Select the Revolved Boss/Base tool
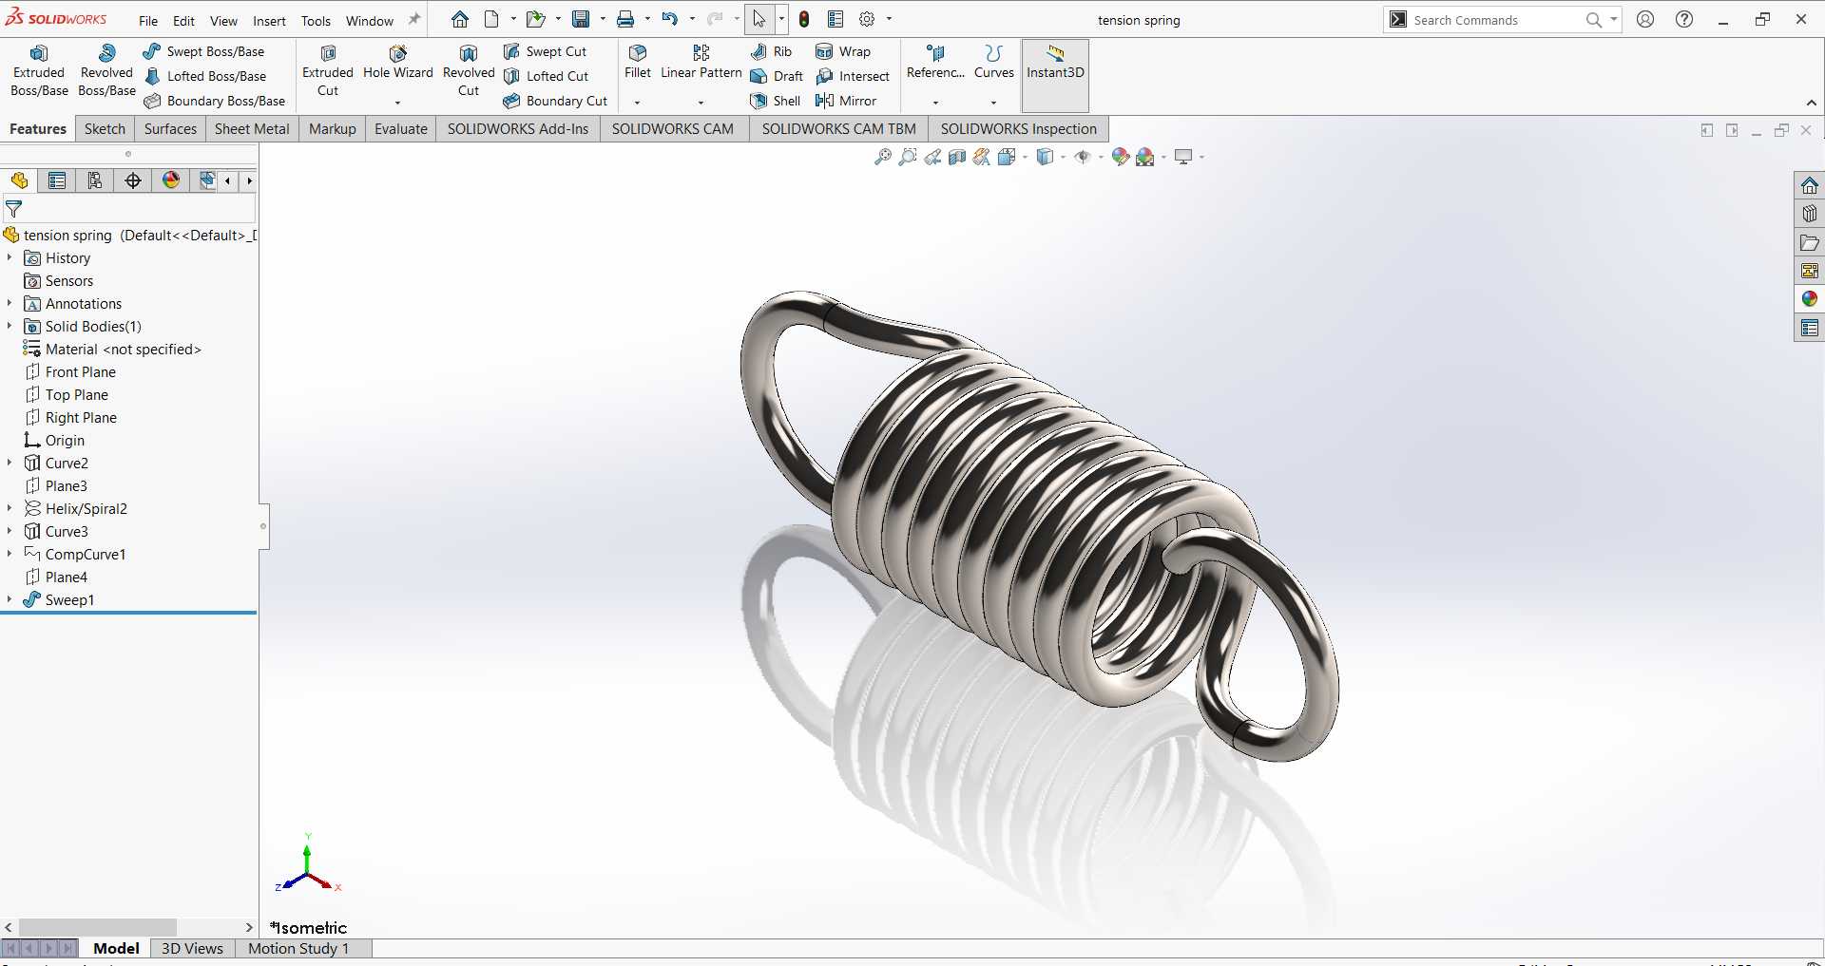Image resolution: width=1825 pixels, height=966 pixels. (106, 70)
